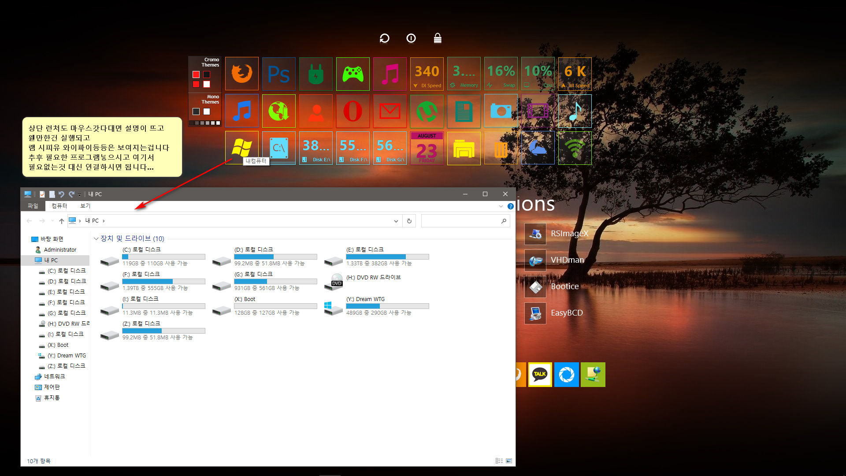846x476 pixels.
Task: Click the cyan single music note tile
Action: pos(575,111)
